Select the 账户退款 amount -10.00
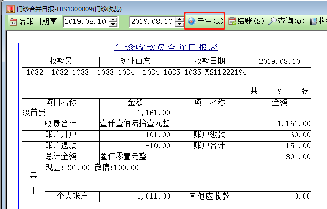 point(158,146)
